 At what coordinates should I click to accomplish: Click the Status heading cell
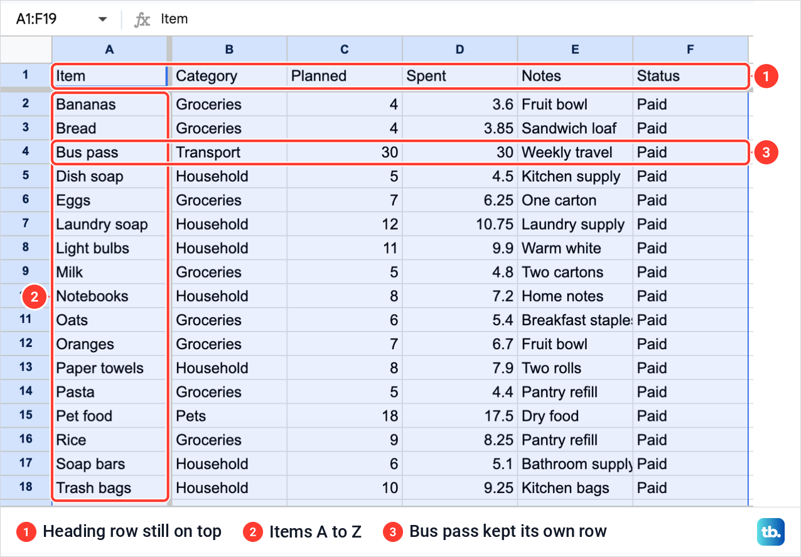click(x=691, y=76)
